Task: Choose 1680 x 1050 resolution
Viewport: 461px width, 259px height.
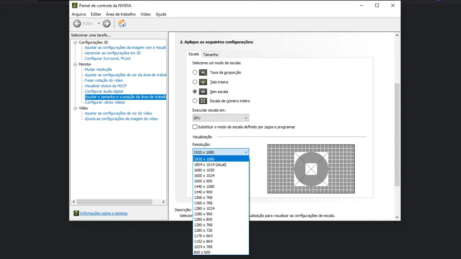Action: pos(221,170)
